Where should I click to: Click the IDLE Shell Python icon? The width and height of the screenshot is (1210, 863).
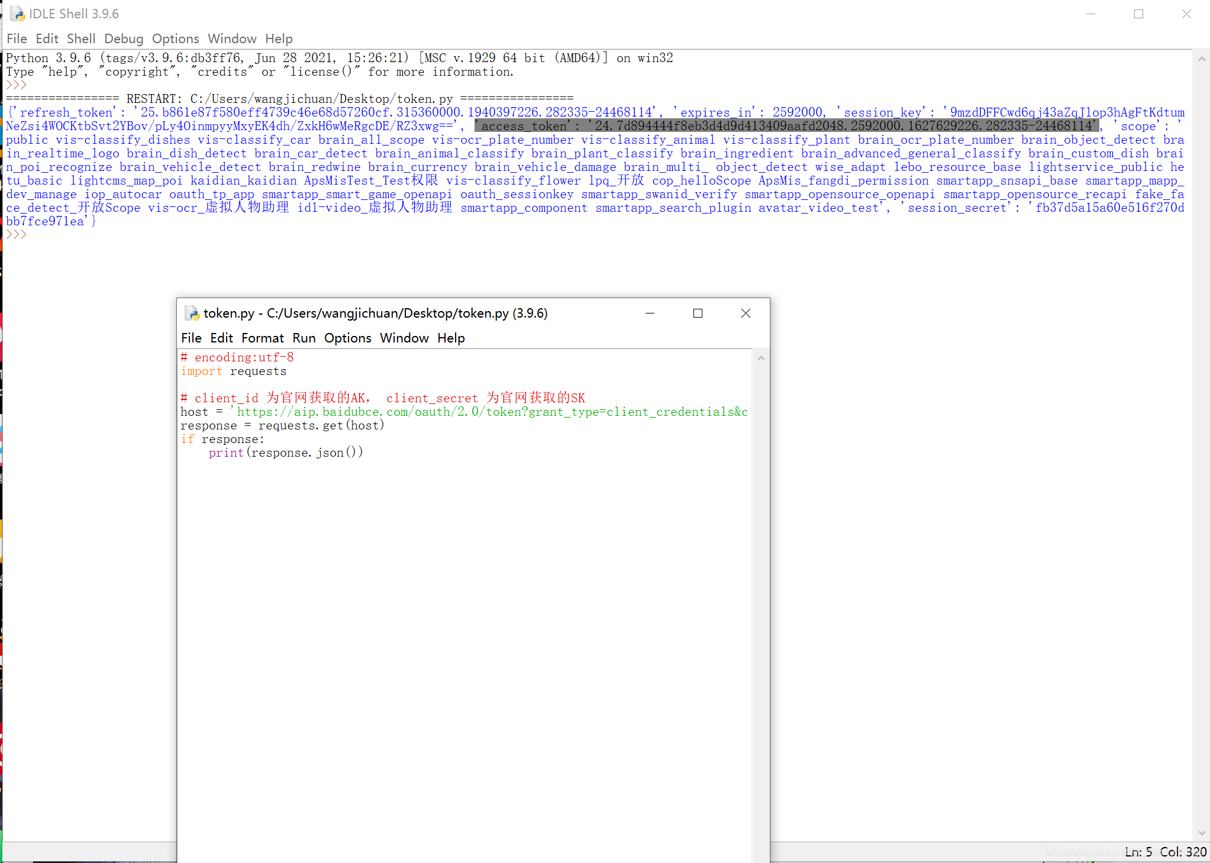click(17, 14)
